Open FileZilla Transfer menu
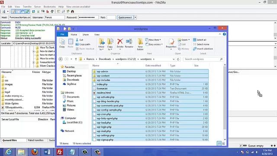 [x=27, y=6]
